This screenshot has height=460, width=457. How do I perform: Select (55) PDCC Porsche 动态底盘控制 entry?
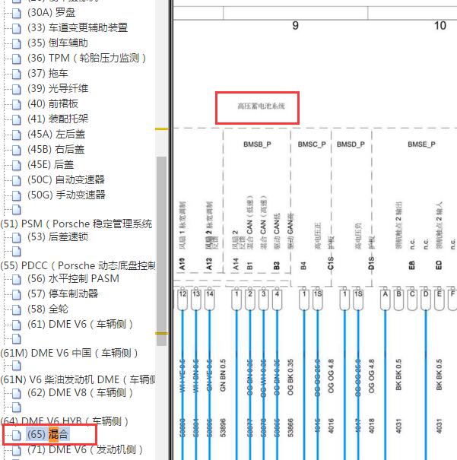[x=78, y=266]
